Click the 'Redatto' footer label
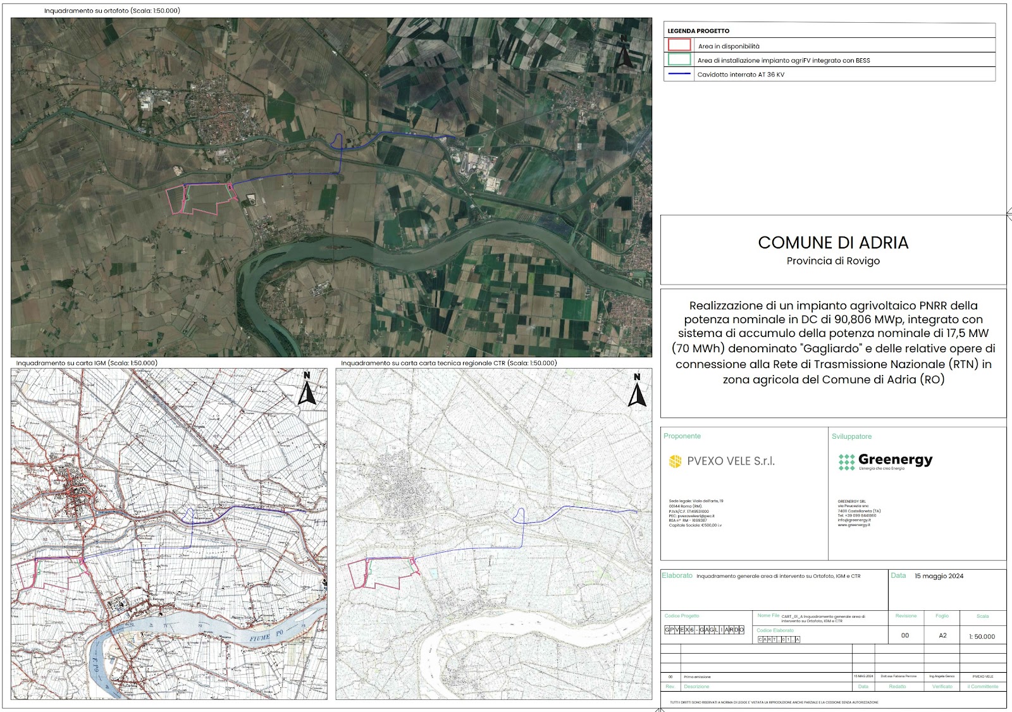 pyautogui.click(x=898, y=687)
